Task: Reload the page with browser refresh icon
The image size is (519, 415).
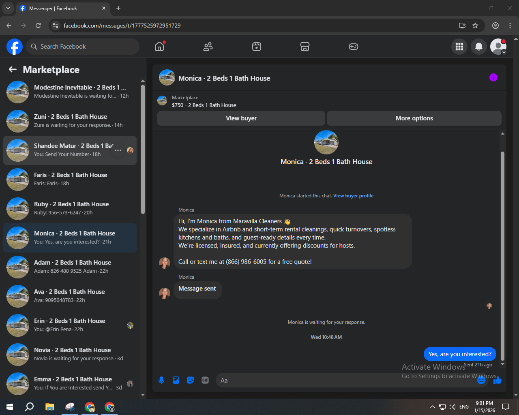Action: coord(38,26)
